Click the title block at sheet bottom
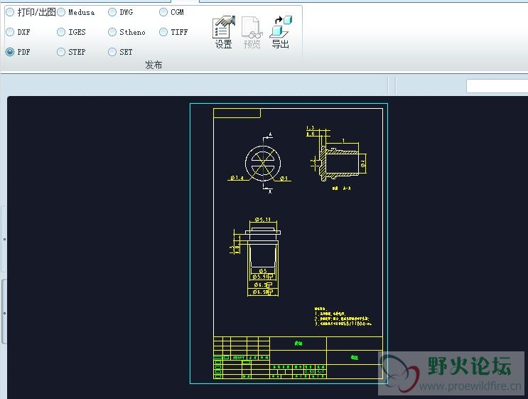 click(x=298, y=358)
